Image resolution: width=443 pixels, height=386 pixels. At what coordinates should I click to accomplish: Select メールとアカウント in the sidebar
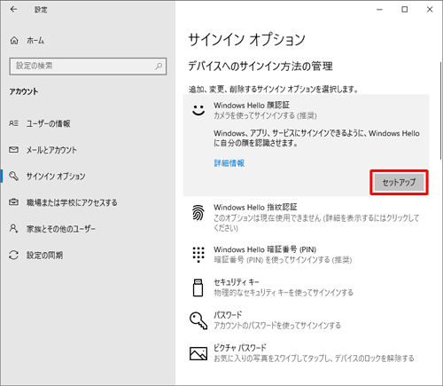click(x=51, y=150)
